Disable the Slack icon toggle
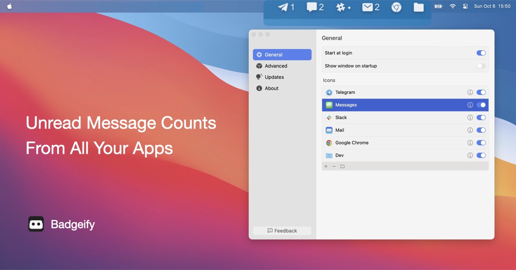Image resolution: width=516 pixels, height=270 pixels. 481,117
